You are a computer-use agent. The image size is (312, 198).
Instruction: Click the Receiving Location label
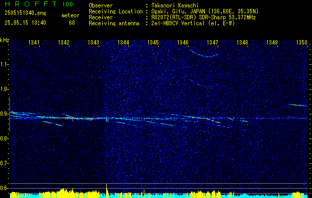(116, 11)
